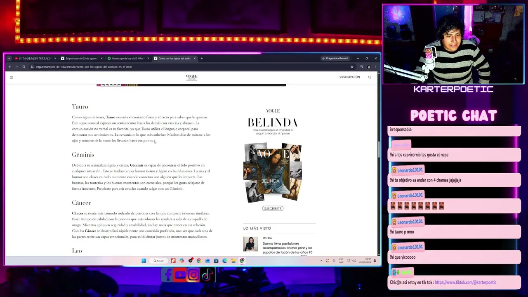
Task: Open the Copilot app in the taskbar
Action: (x=181, y=261)
